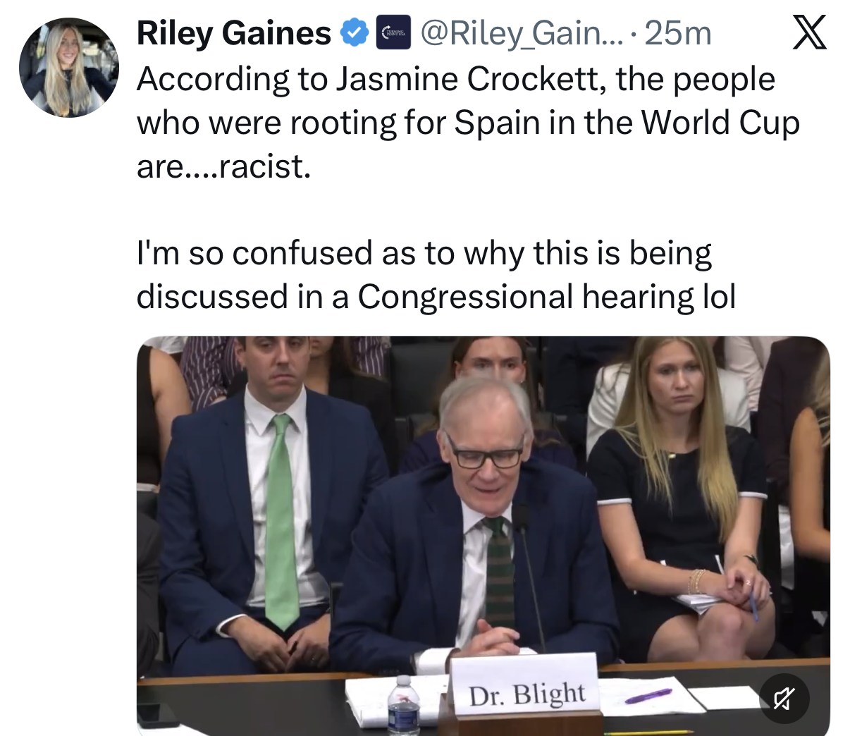Image resolution: width=850 pixels, height=736 pixels.
Task: Click the blue verified checkmark badge
Action: click(x=355, y=33)
